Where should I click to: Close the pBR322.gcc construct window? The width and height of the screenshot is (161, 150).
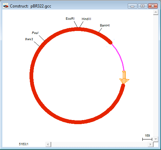tap(153, 6)
